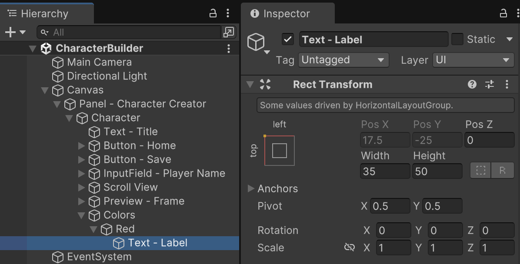Image resolution: width=520 pixels, height=264 pixels.
Task: Open the Tag dropdown showing Untagged
Action: pyautogui.click(x=343, y=60)
